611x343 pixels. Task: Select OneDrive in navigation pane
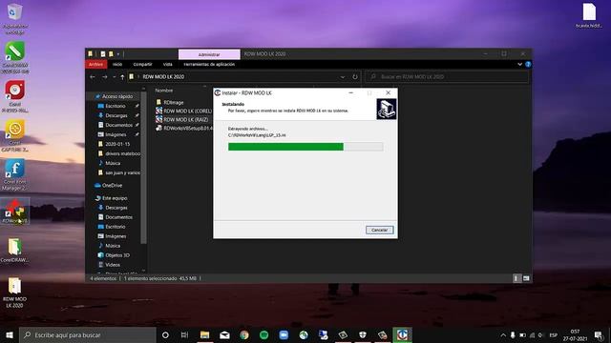click(x=112, y=186)
